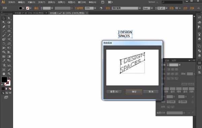Screen dimensions: 202x128
Task: Select the Artboard tool
Action: click(4, 70)
